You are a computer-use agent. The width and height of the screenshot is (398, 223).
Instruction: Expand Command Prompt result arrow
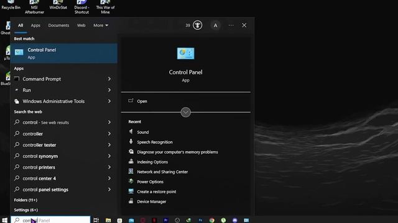point(109,79)
